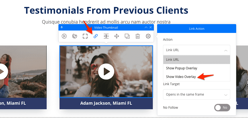Collapse the Action dropdown showing Link URL
The width and height of the screenshot is (248, 121).
tap(197, 50)
